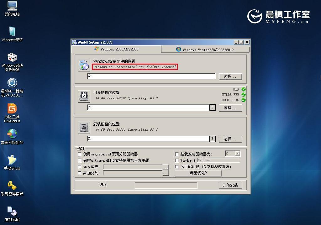Click the 安装磁盘的位置 label
321x225 pixels.
[107, 124]
